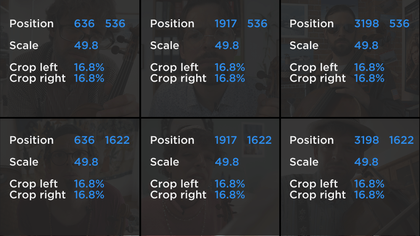The image size is (420, 236).
Task: Click Crop right value in 1917, 536 panel
Action: (230, 78)
